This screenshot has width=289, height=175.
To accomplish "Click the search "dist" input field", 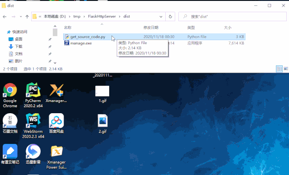I will [233, 17].
